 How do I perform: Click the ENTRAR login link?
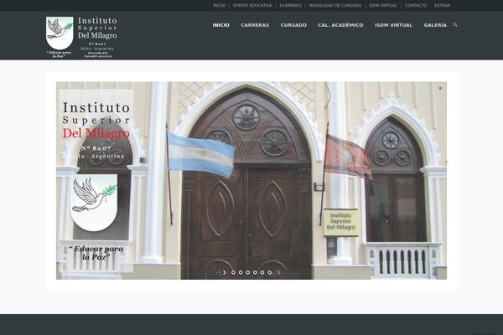[442, 6]
